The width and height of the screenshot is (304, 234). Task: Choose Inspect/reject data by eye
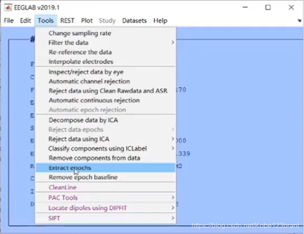(x=106, y=72)
